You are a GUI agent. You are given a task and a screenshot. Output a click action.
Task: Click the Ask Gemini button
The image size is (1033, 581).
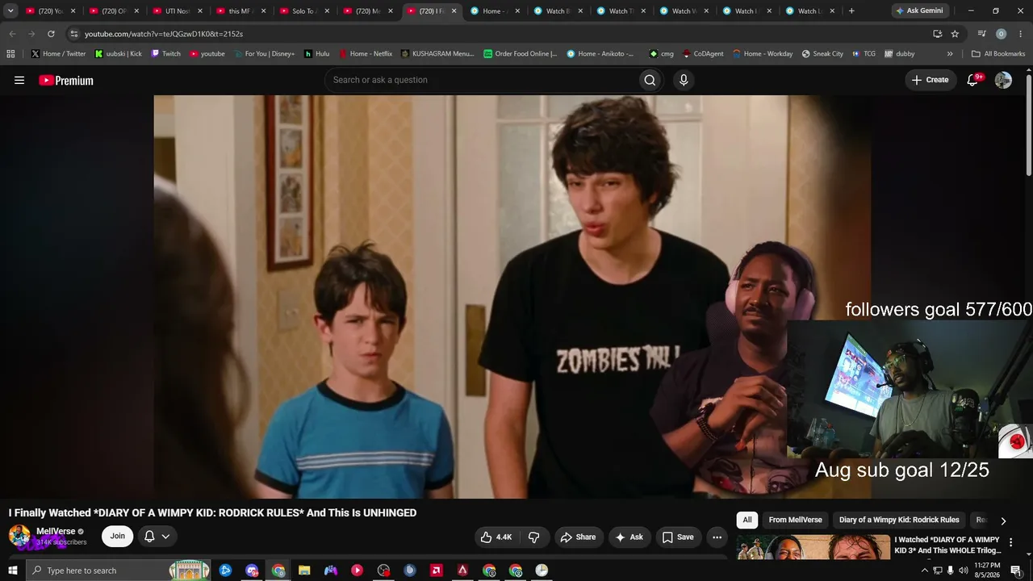[x=918, y=11]
